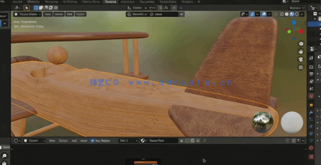Switch to Rendered viewport shading
321x165 pixels.
[x=297, y=14]
